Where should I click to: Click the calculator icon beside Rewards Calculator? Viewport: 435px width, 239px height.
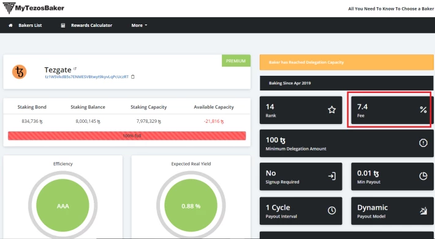[63, 25]
